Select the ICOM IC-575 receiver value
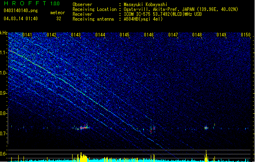255x162 pixels. click(163, 14)
